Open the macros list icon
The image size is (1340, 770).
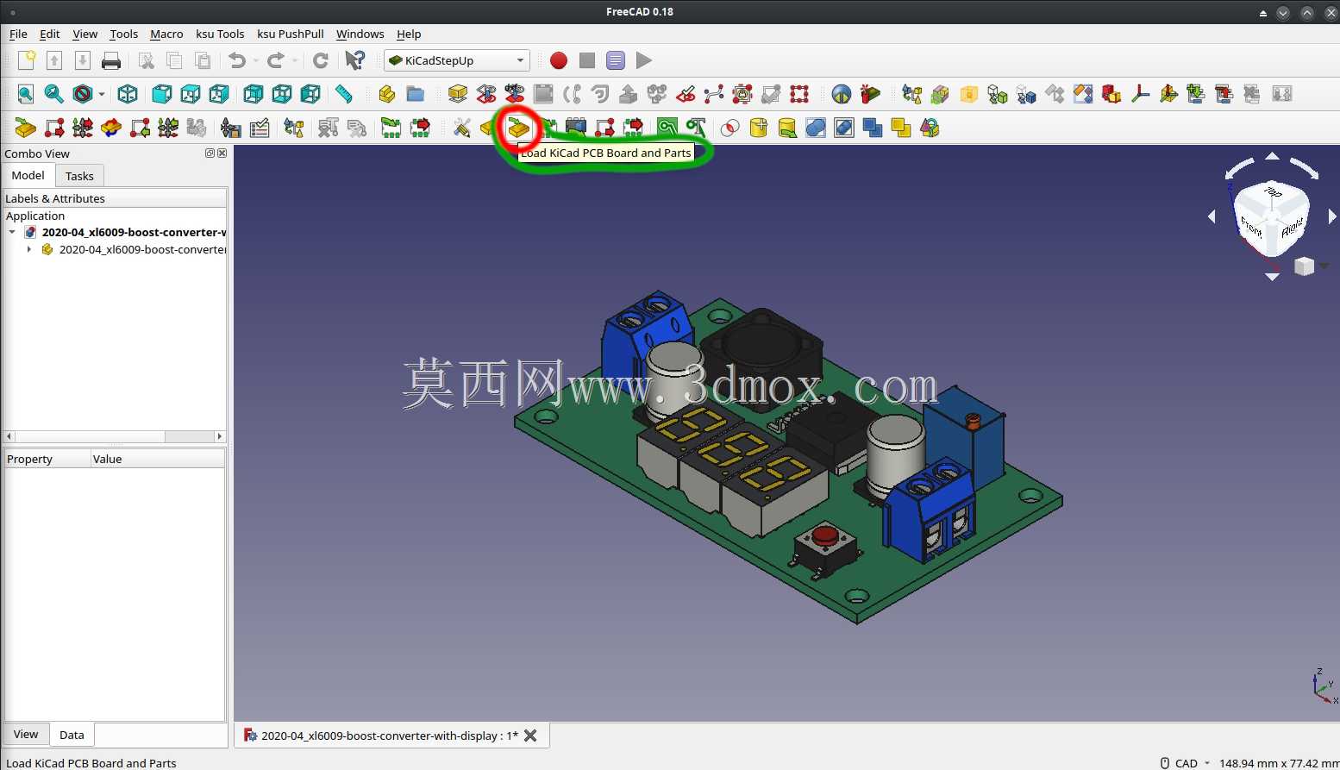[616, 60]
